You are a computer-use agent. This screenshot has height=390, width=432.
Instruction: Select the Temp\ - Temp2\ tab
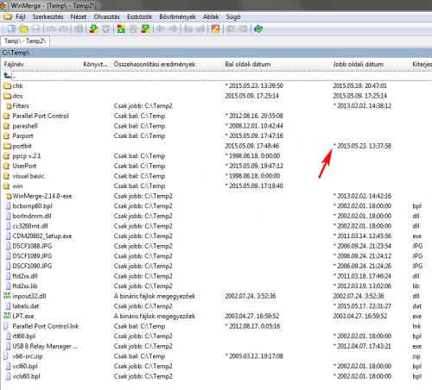pos(25,41)
